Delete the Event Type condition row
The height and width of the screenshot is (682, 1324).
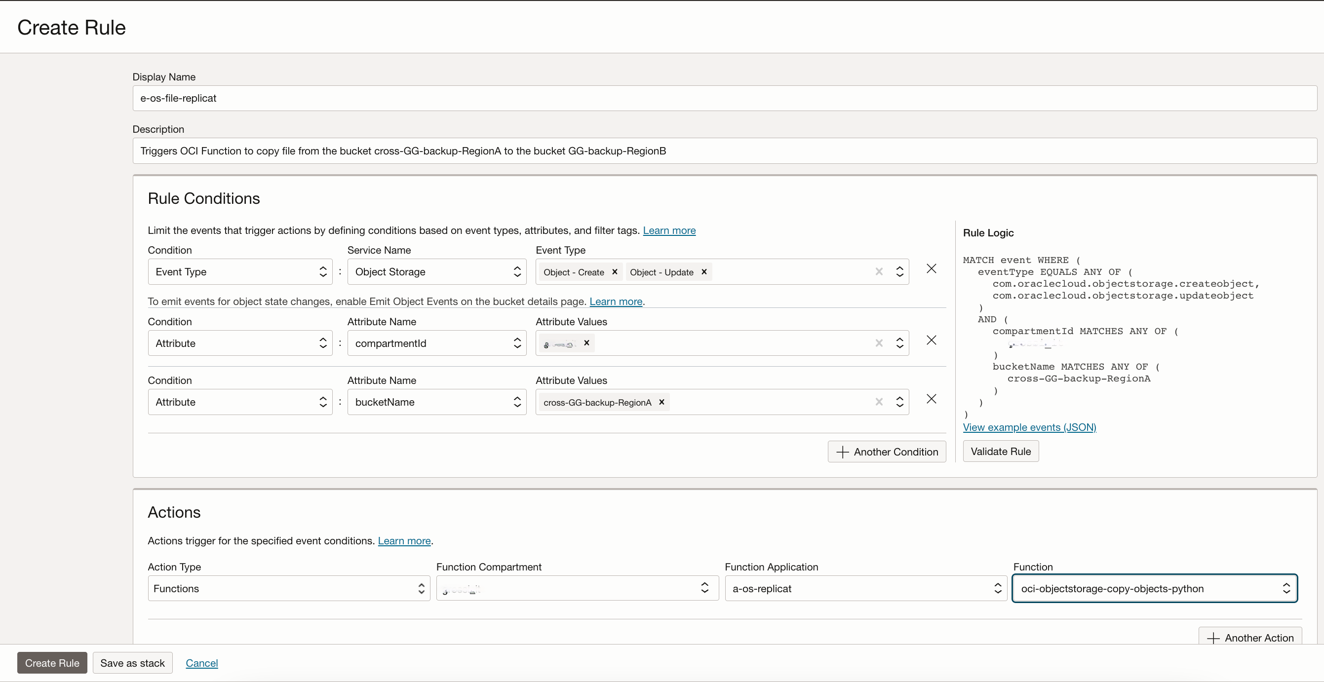point(931,269)
